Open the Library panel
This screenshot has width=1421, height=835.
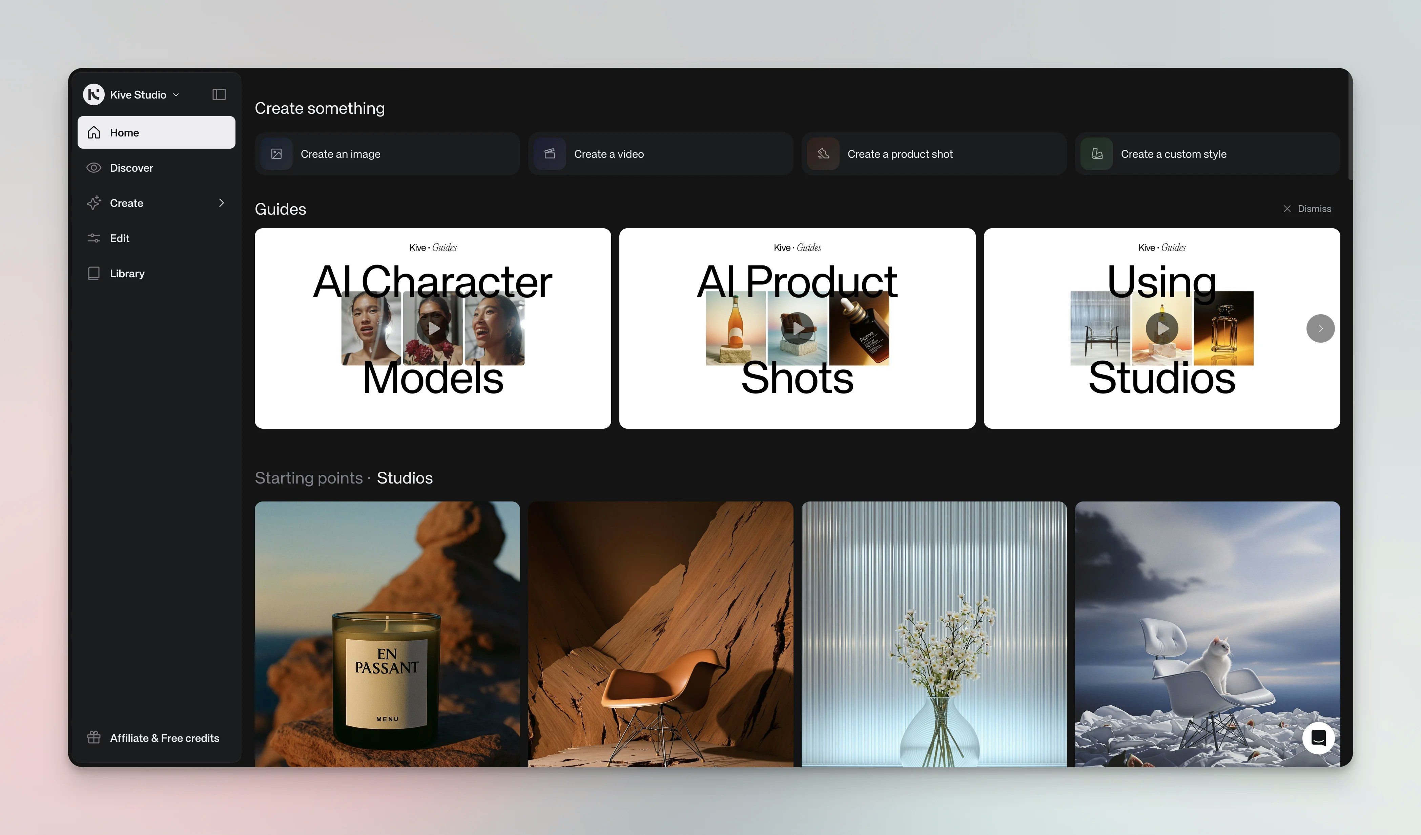(x=127, y=273)
